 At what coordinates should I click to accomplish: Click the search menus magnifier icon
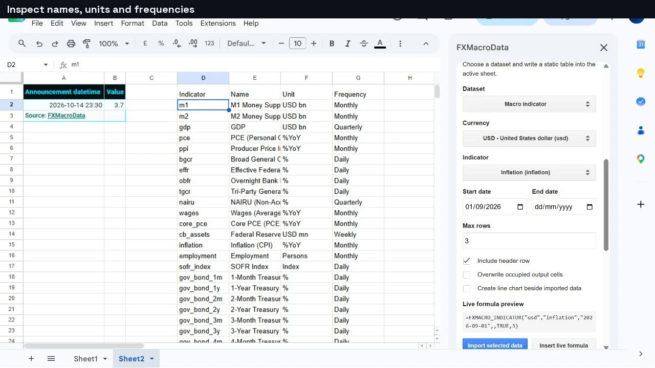click(x=22, y=43)
